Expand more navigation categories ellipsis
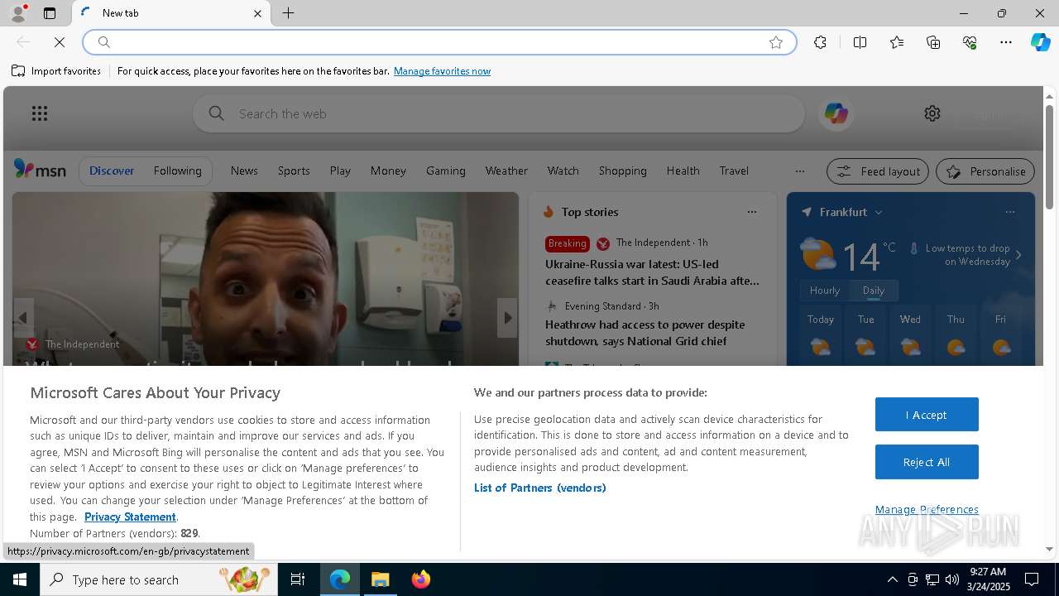The height and width of the screenshot is (596, 1059). click(799, 171)
